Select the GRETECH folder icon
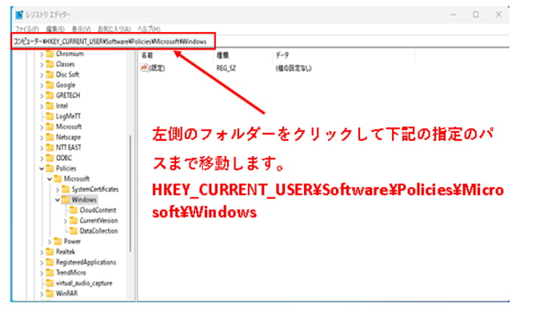 coord(50,95)
